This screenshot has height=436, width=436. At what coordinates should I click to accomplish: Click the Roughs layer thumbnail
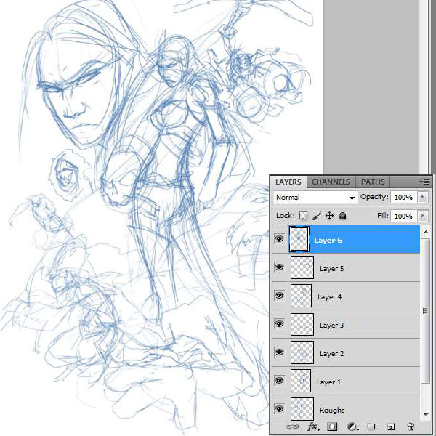pyautogui.click(x=302, y=409)
